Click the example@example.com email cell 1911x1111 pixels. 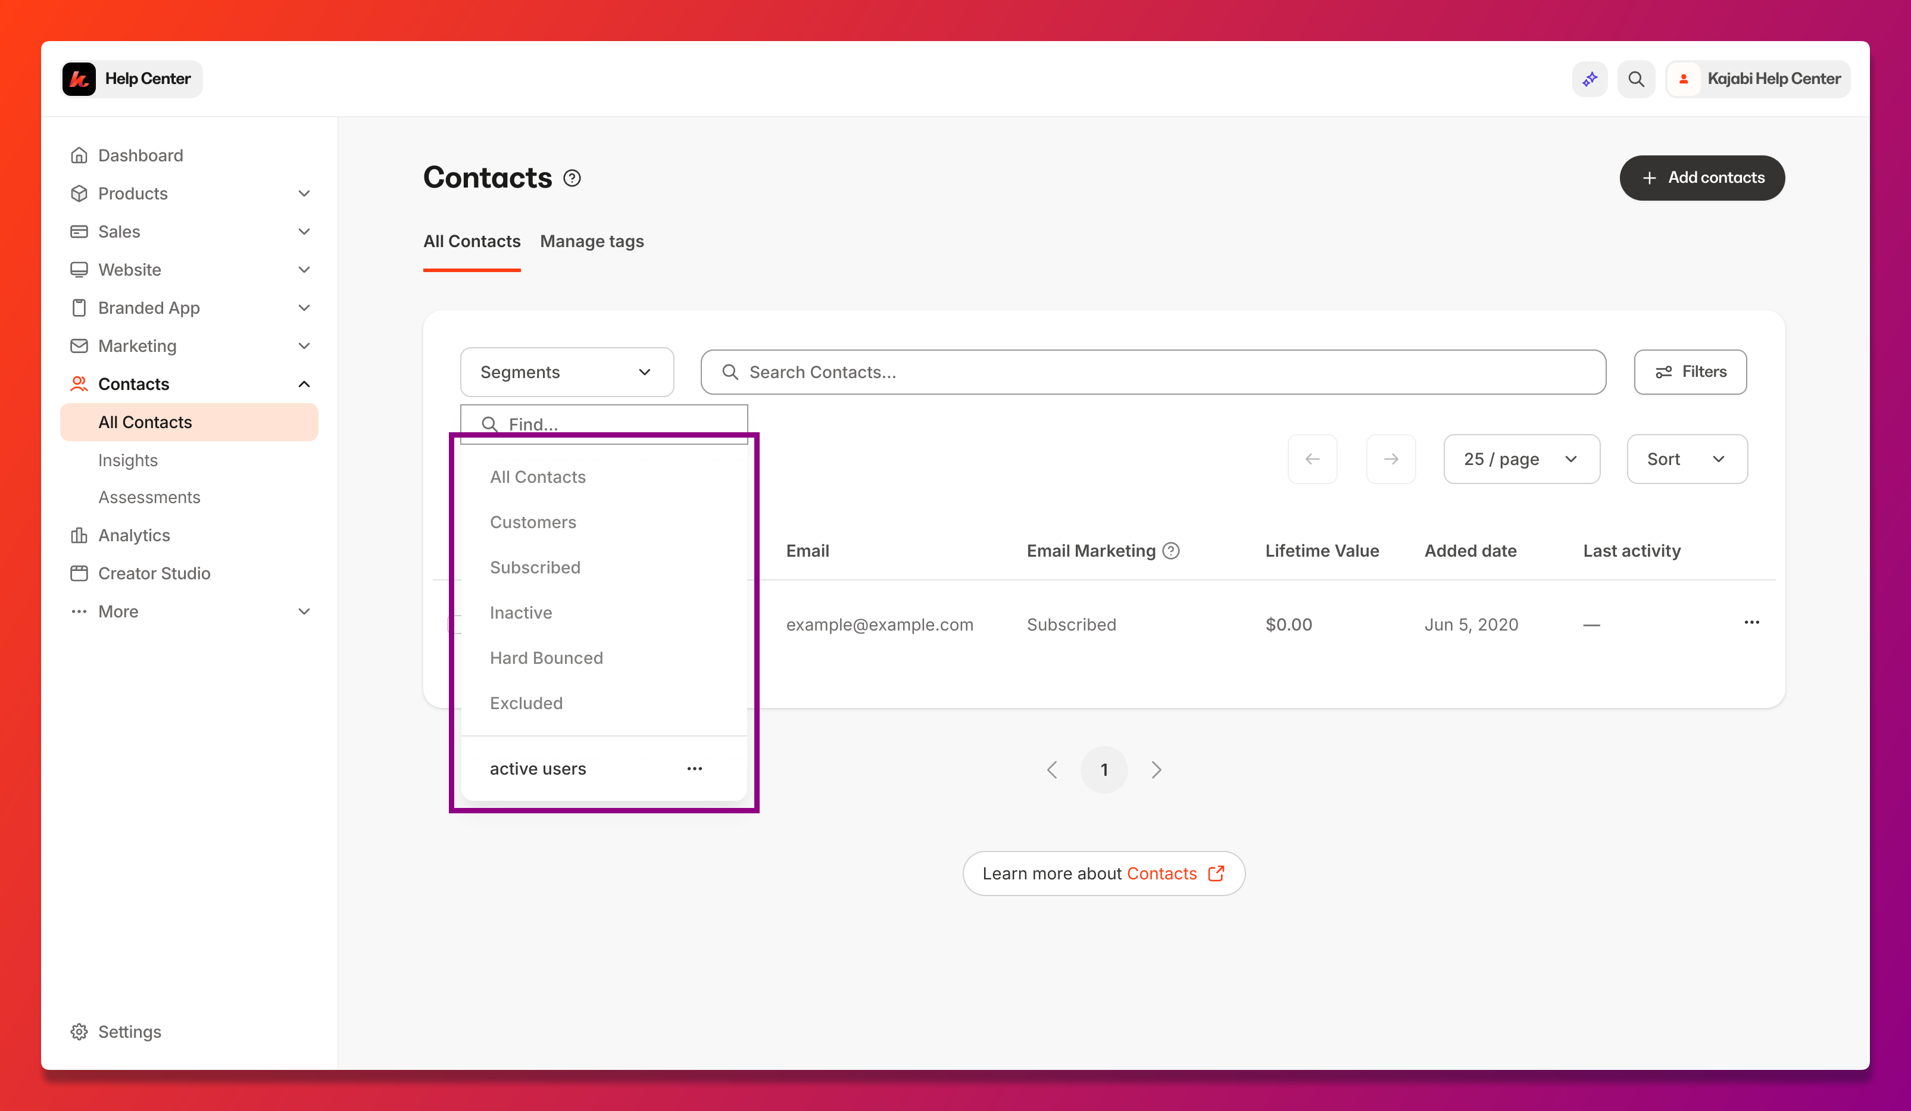(x=880, y=625)
